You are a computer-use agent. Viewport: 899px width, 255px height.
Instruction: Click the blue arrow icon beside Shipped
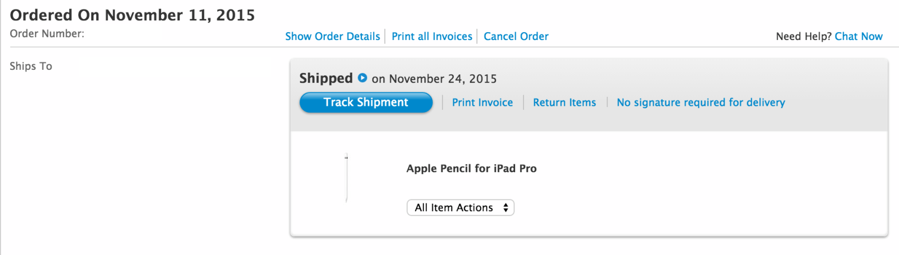click(x=363, y=78)
